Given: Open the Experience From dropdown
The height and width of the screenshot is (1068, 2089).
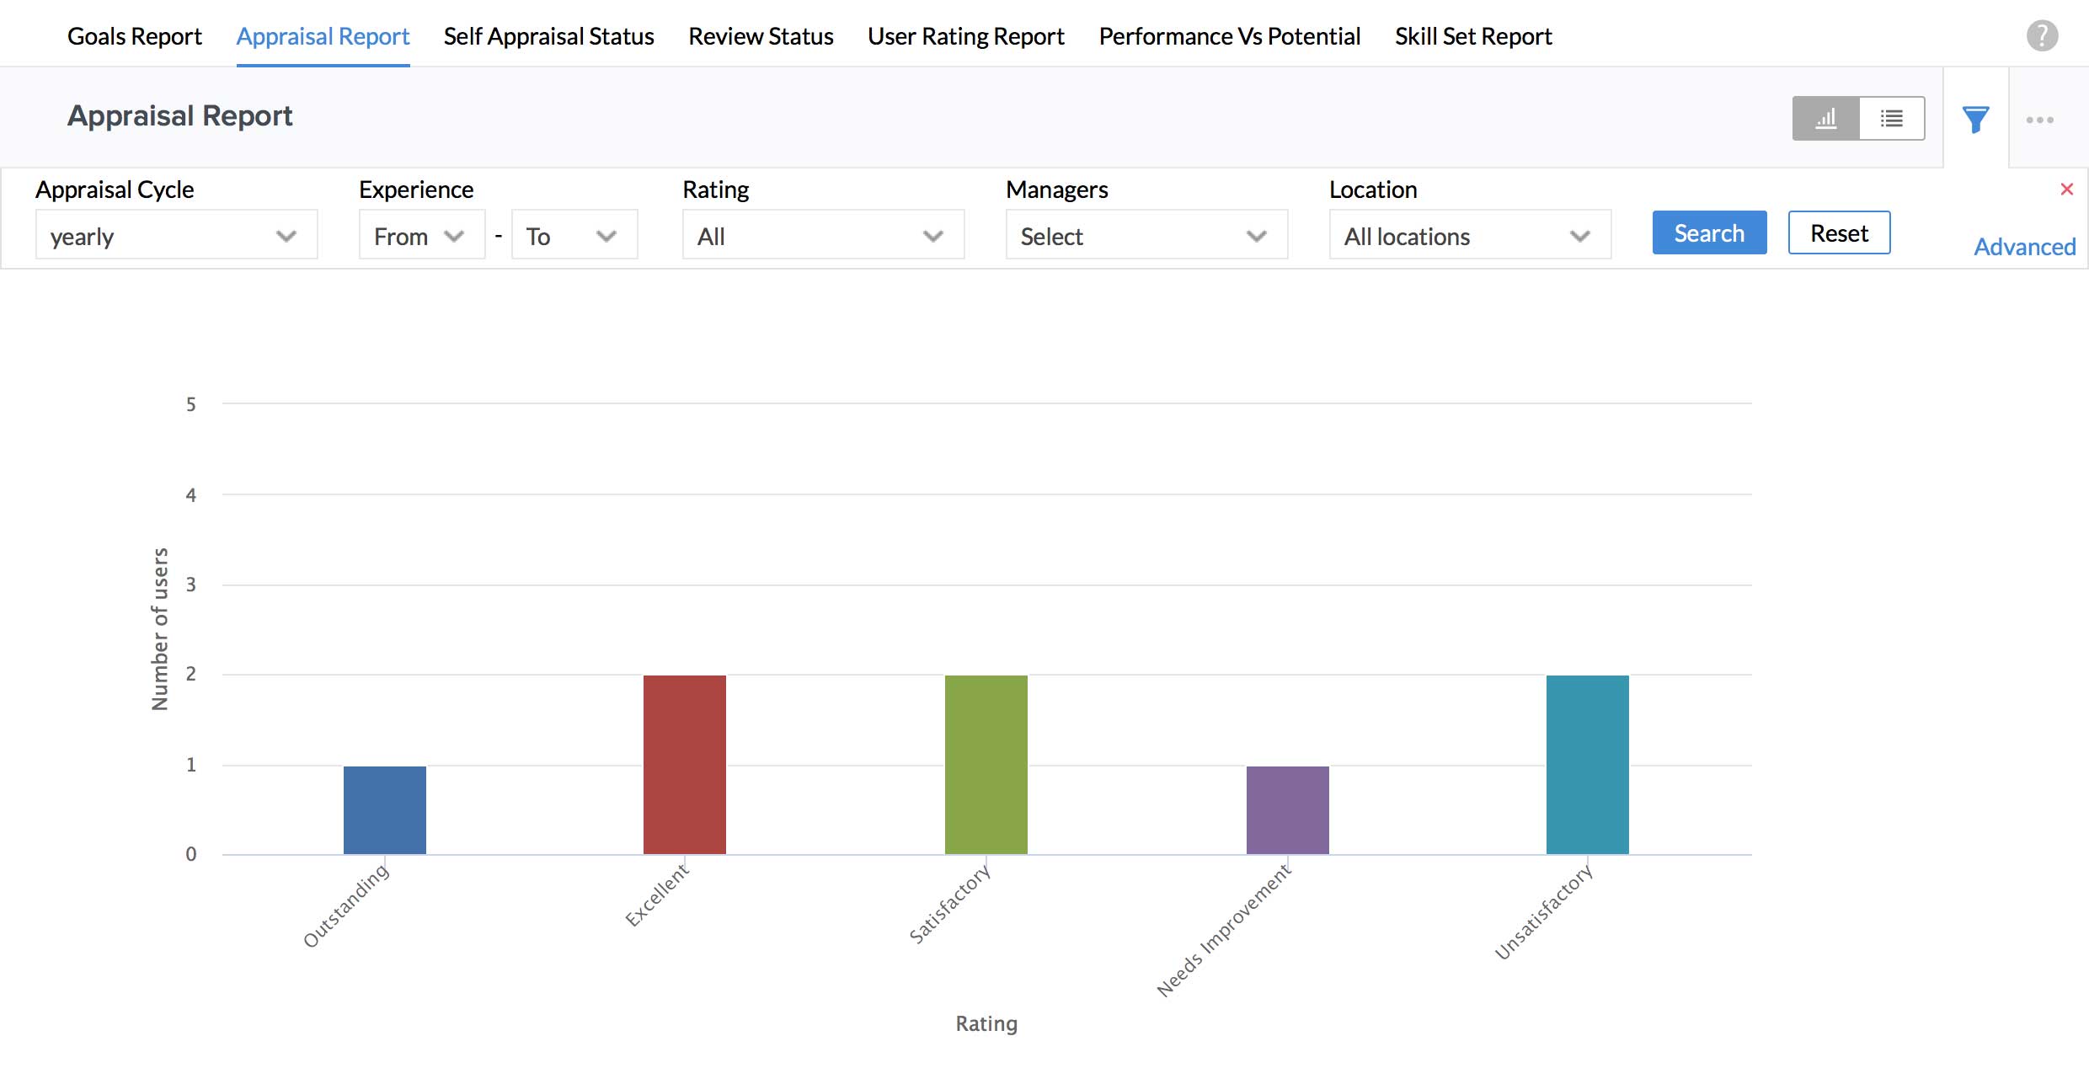Looking at the screenshot, I should (421, 236).
